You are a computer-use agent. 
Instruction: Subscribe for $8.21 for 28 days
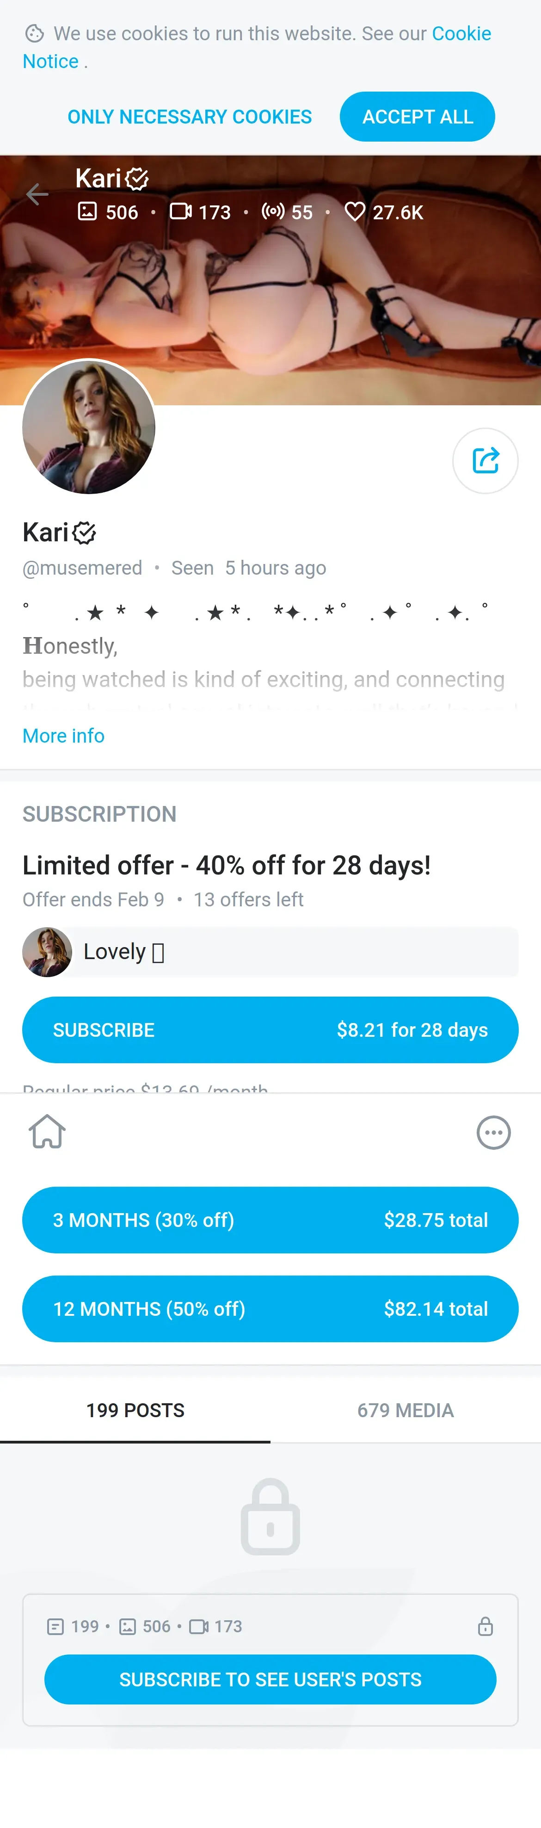coord(270,1030)
